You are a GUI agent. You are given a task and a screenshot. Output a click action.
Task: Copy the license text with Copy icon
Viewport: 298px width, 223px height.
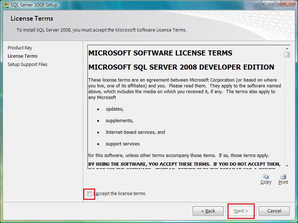click(266, 179)
